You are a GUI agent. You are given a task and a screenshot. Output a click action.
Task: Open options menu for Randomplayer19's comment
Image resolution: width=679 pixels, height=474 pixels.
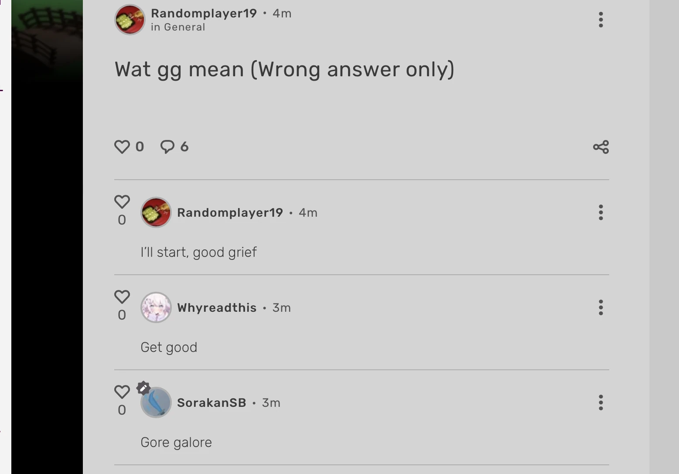601,212
